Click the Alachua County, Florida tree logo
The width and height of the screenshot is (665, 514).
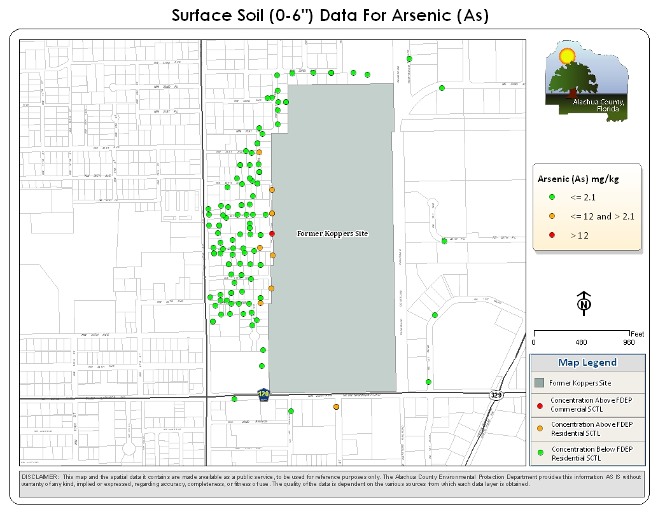(587, 81)
